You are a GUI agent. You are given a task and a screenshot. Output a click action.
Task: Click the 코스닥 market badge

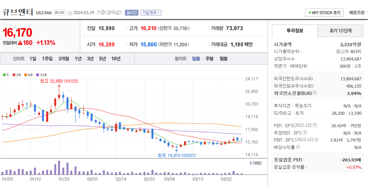point(59,13)
